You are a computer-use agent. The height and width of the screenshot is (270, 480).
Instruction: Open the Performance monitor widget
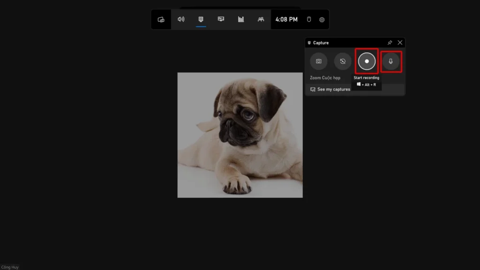221,19
